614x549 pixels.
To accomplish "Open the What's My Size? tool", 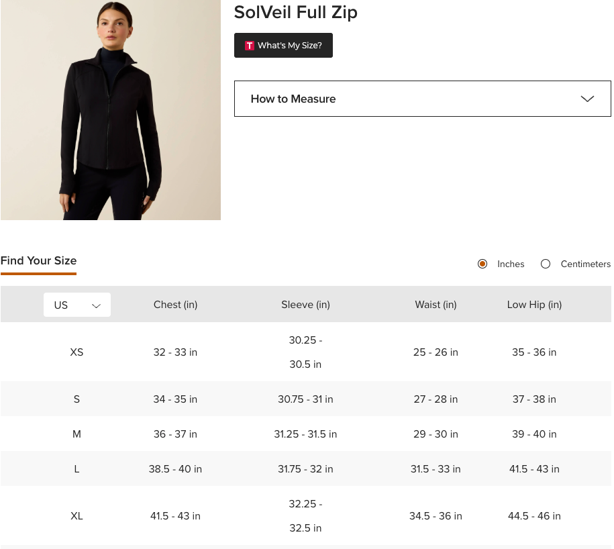I will click(x=283, y=46).
